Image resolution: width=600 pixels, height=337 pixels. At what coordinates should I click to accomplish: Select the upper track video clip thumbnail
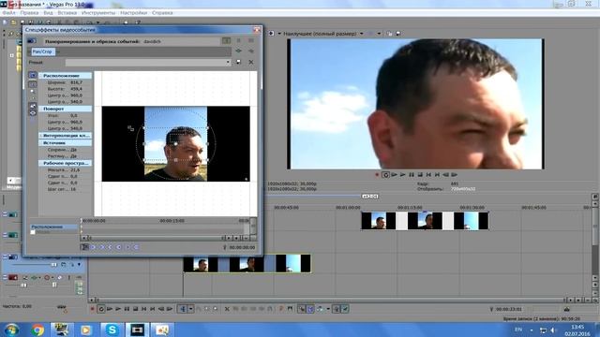[425, 221]
